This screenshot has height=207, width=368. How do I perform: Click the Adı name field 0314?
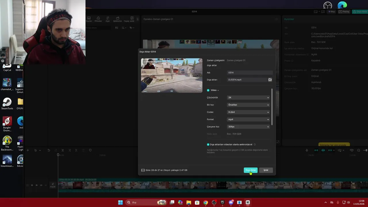coord(250,72)
